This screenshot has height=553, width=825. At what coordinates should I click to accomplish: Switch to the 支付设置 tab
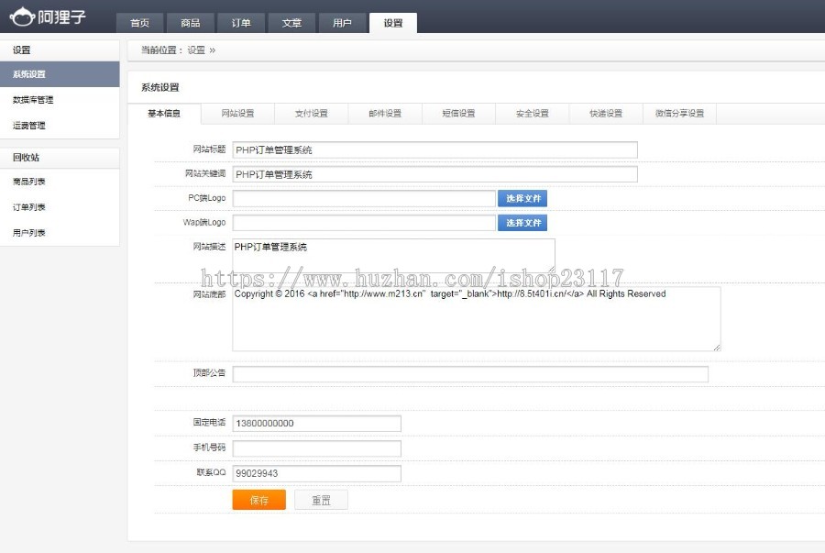click(312, 114)
